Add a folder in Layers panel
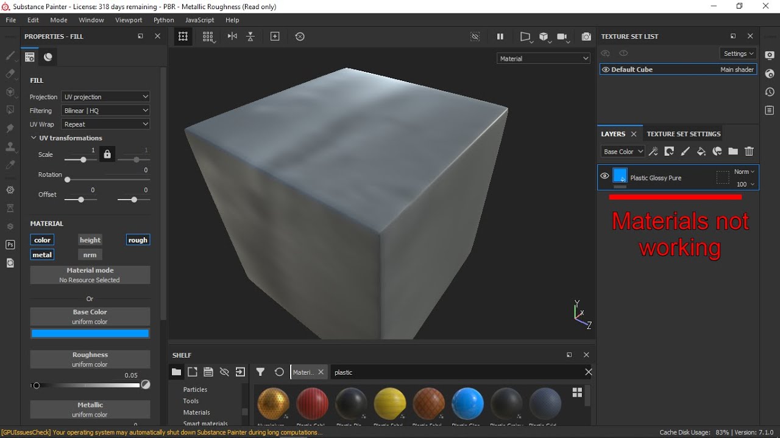This screenshot has width=780, height=438. tap(733, 151)
